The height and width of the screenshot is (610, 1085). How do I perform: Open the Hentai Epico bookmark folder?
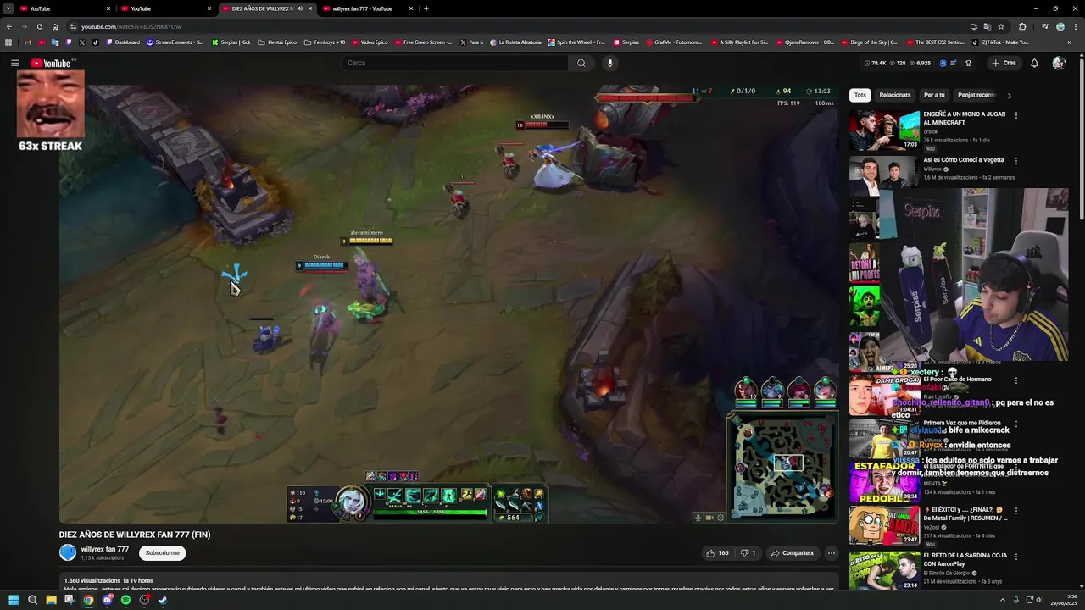tap(277, 42)
